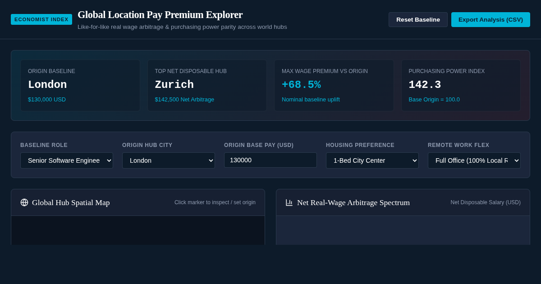Click the ORIGIN HUB CITY label
The height and width of the screenshot is (284, 541).
[147, 145]
